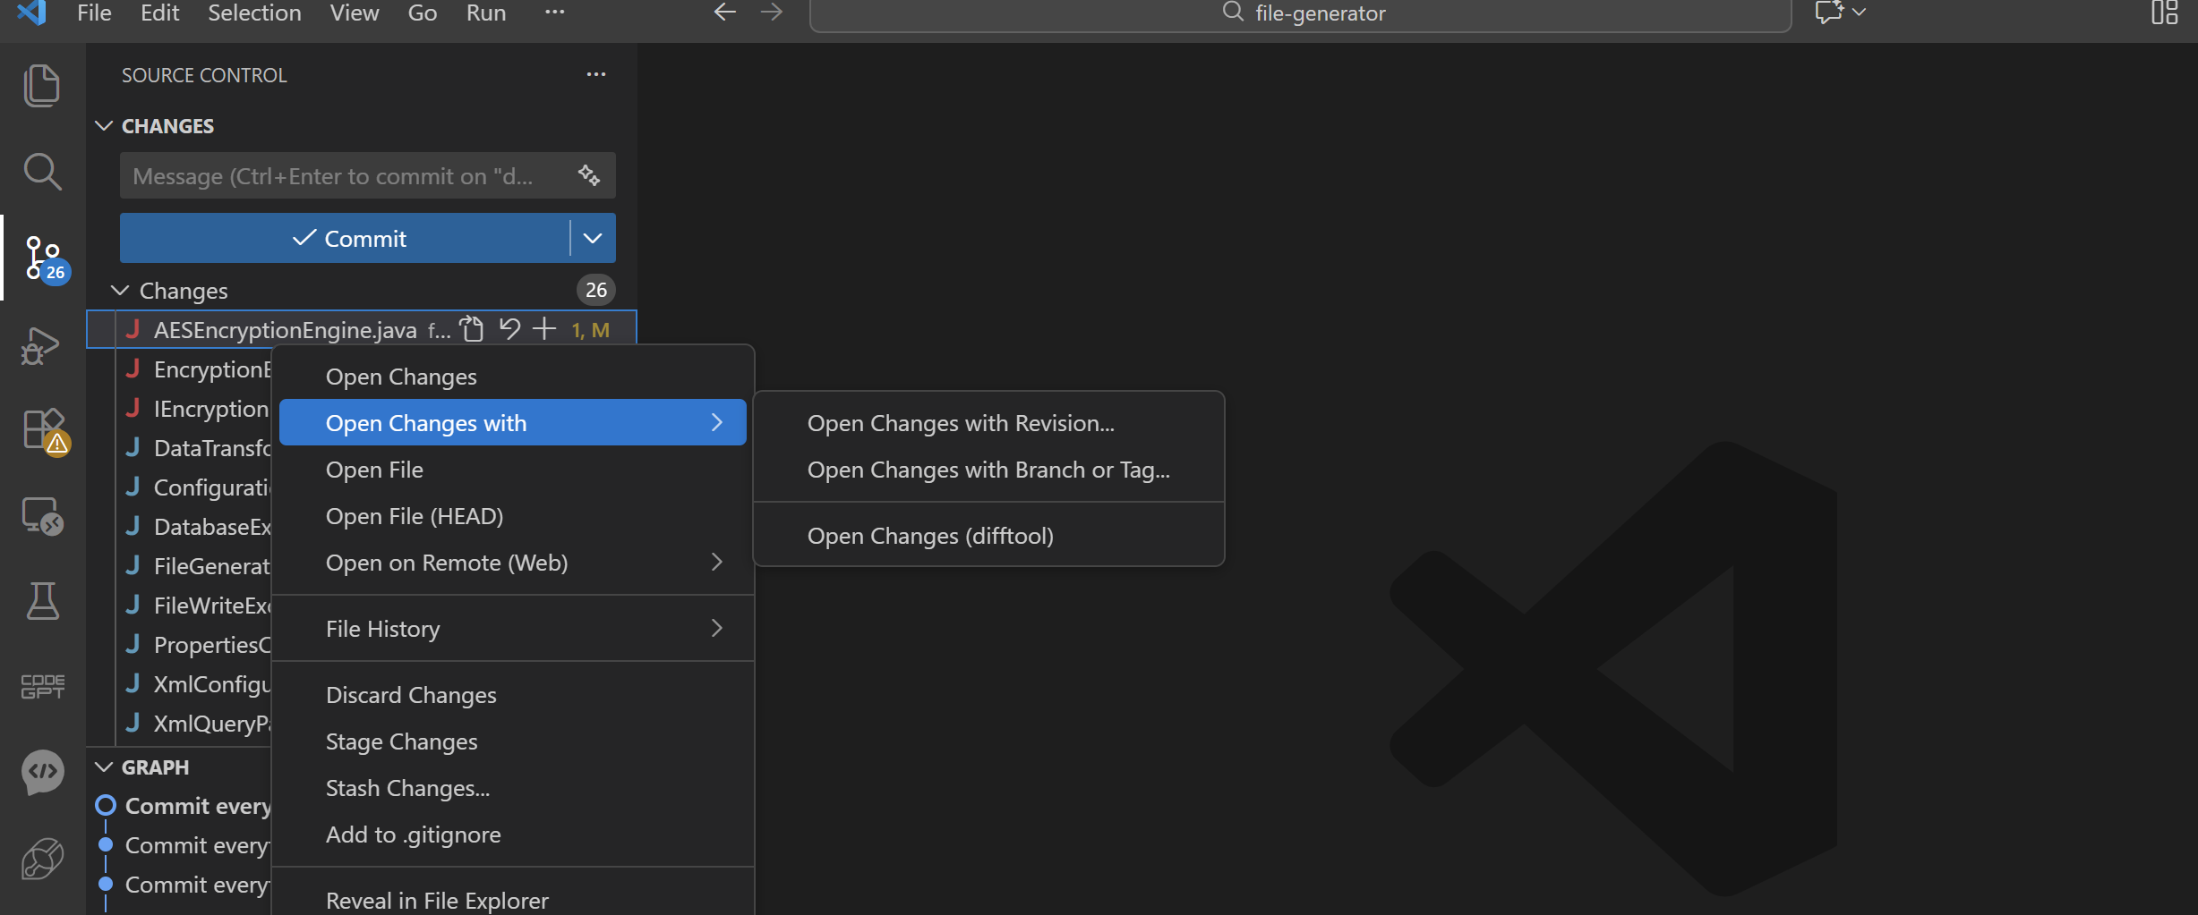Image resolution: width=2198 pixels, height=915 pixels.
Task: Click the Remote Explorer icon
Action: tap(41, 516)
